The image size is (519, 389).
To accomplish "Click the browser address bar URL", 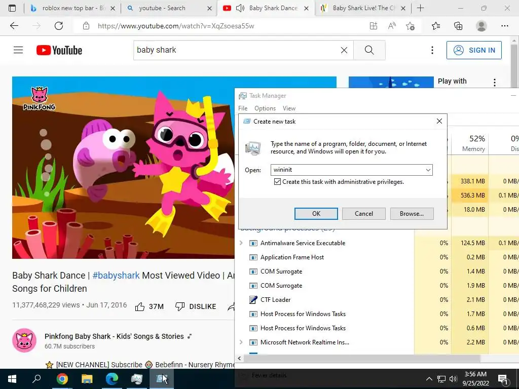I will (176, 26).
